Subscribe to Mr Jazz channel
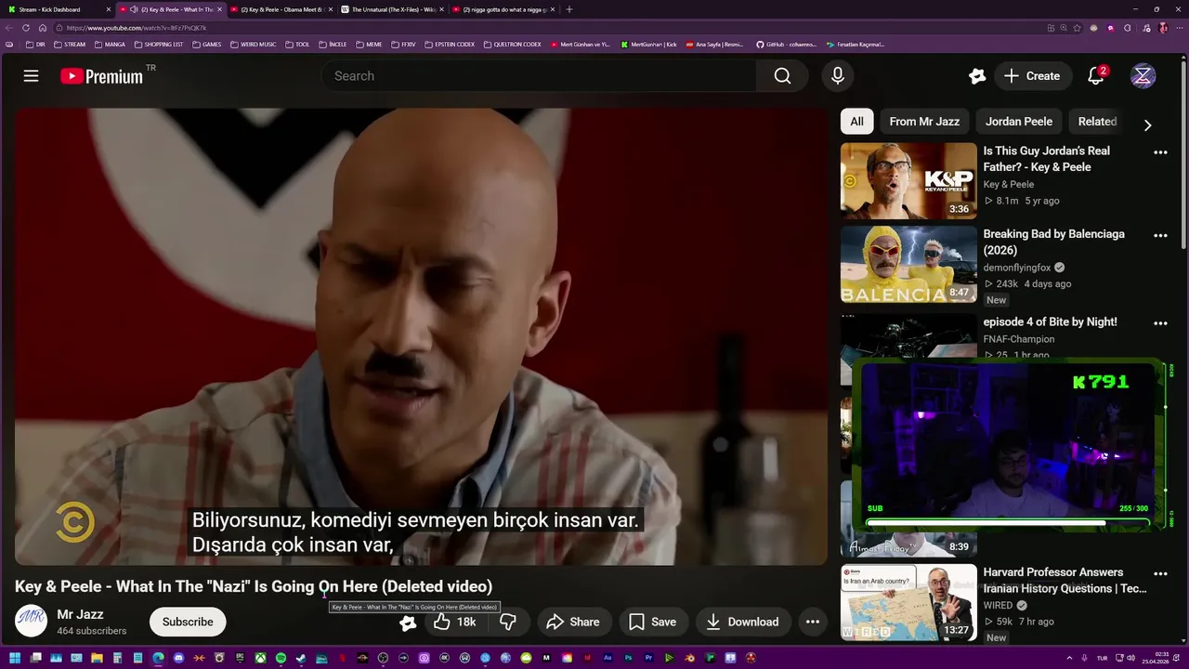 click(188, 622)
